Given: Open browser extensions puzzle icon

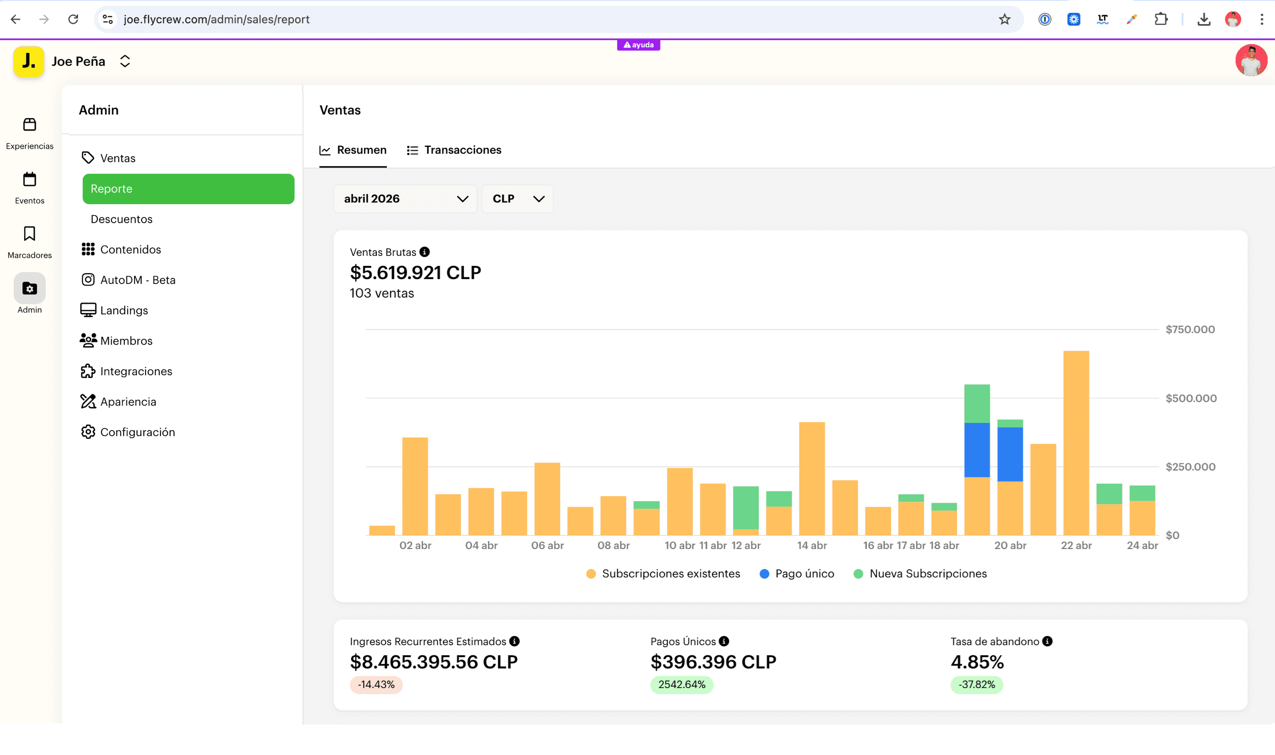Looking at the screenshot, I should tap(1160, 19).
